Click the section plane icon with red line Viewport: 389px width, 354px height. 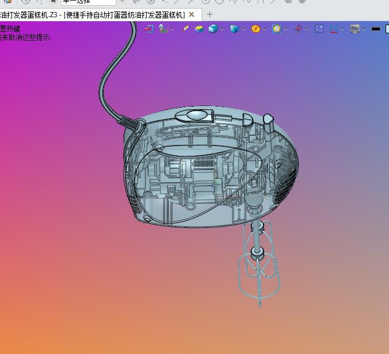point(333,29)
